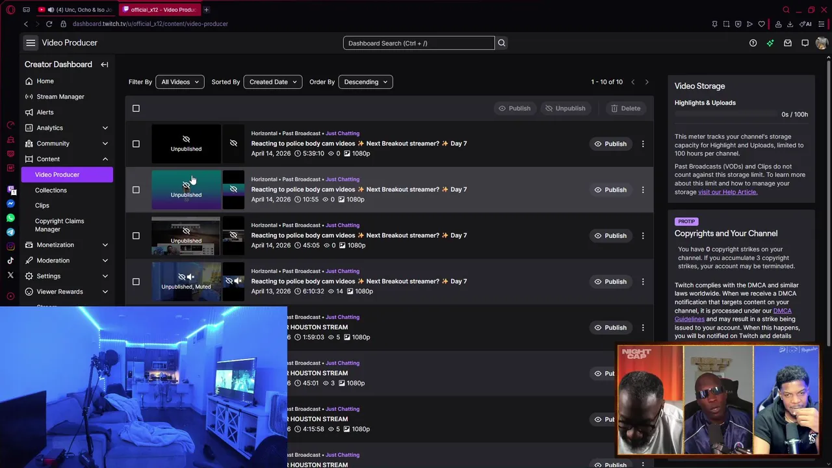This screenshot has width=832, height=468.
Task: Open the visit our Help Article link
Action: point(727,192)
